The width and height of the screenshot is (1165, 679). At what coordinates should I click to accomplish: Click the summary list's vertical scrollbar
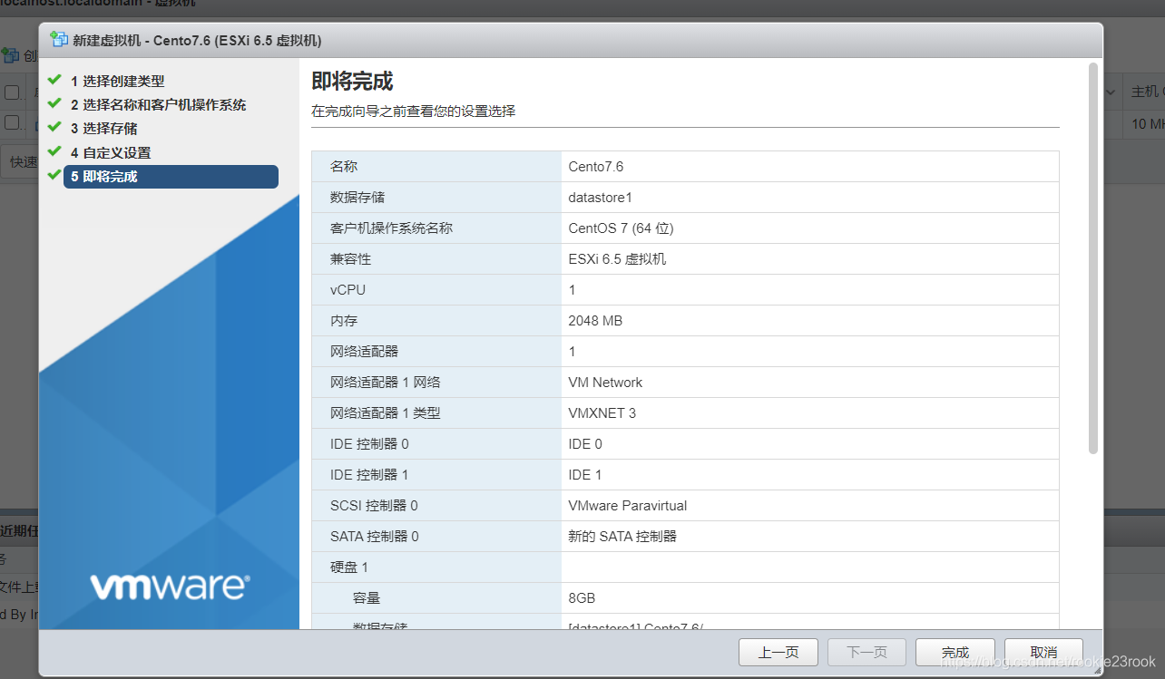click(1092, 257)
